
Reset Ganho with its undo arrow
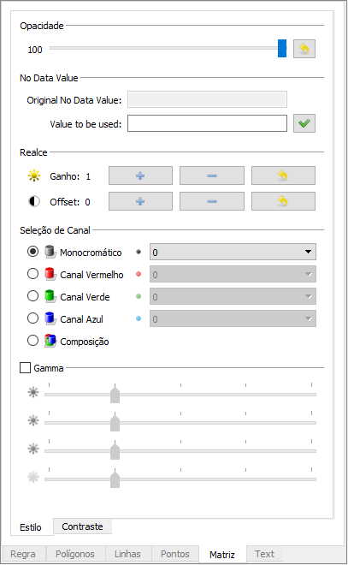pyautogui.click(x=283, y=175)
